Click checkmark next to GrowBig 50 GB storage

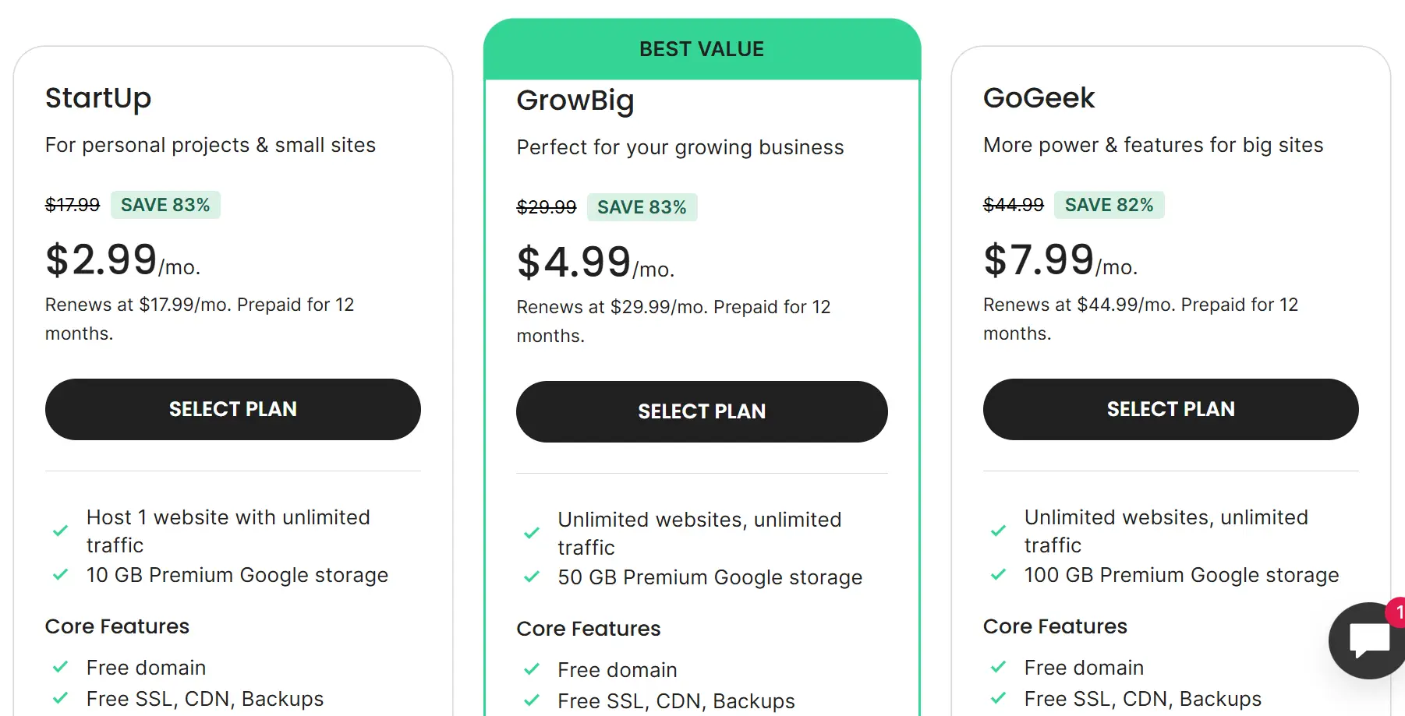coord(532,577)
